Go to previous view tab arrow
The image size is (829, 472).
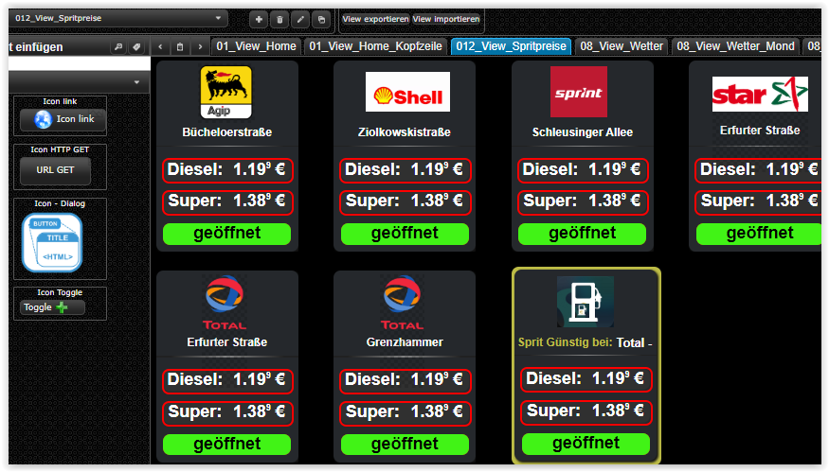[160, 46]
